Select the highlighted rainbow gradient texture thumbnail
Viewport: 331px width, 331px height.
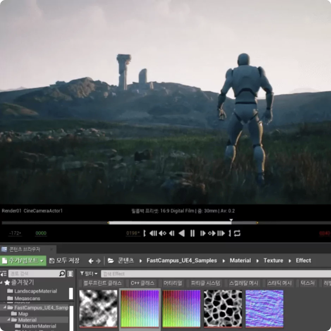140,308
